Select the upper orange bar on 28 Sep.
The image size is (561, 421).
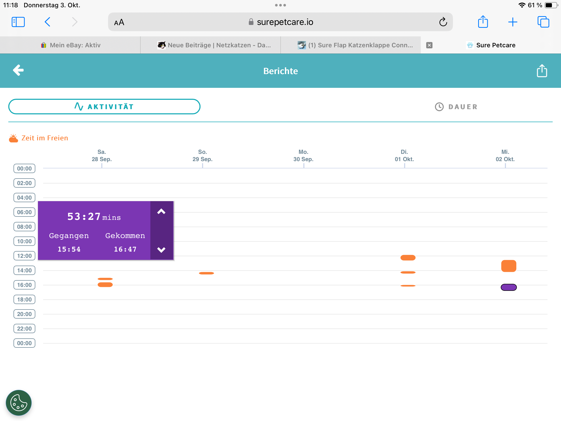[x=105, y=279]
